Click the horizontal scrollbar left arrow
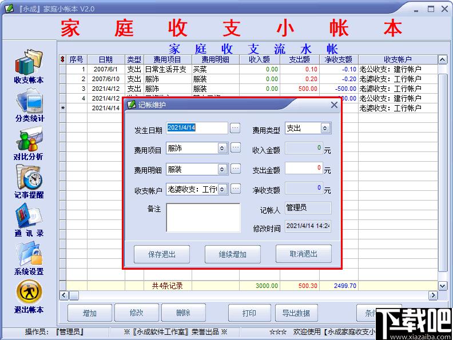Image resolution: width=453 pixels, height=340 pixels. click(x=64, y=295)
